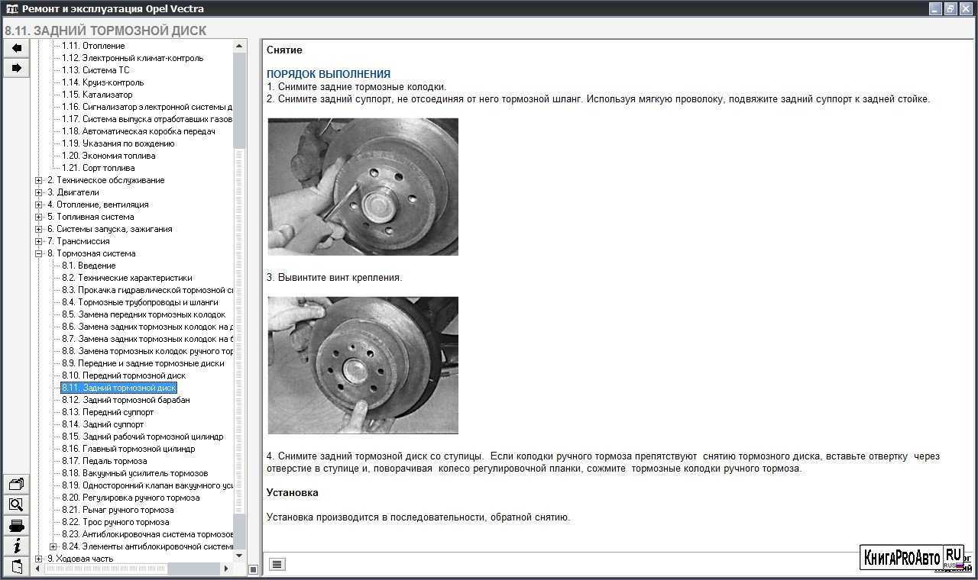
Task: Open the search magnifier tool
Action: pos(16,504)
